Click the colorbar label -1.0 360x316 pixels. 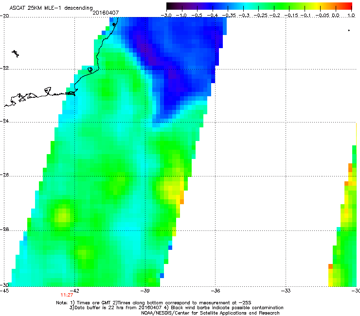point(181,16)
